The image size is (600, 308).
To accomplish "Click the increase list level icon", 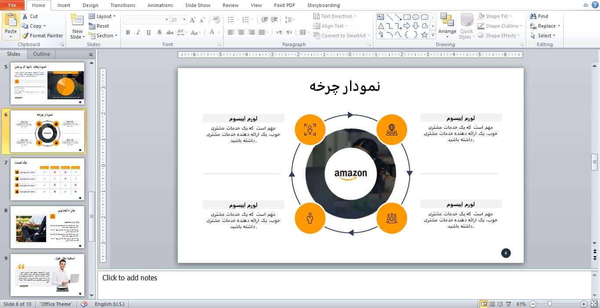I will tap(274, 20).
